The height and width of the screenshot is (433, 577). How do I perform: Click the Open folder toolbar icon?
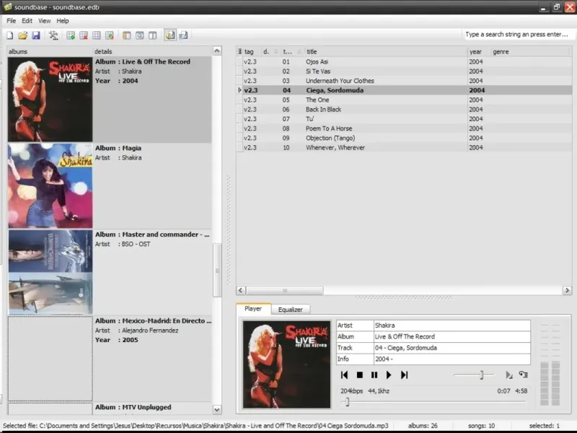pos(22,35)
